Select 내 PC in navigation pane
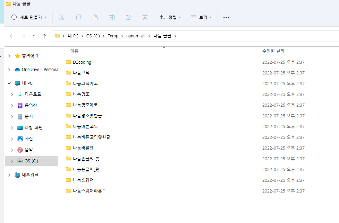This screenshot has width=339, height=223. pyautogui.click(x=27, y=83)
